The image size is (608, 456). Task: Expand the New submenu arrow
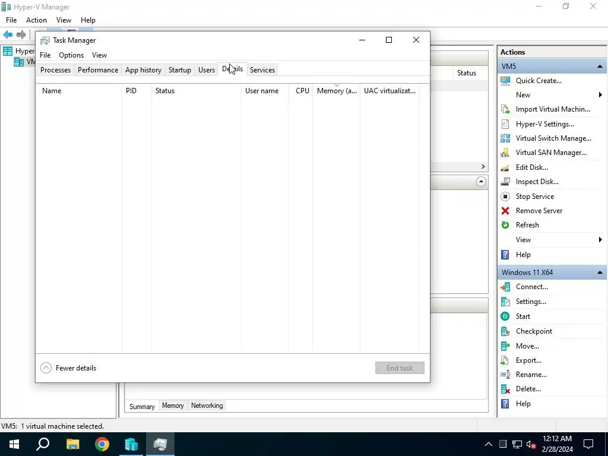(600, 95)
